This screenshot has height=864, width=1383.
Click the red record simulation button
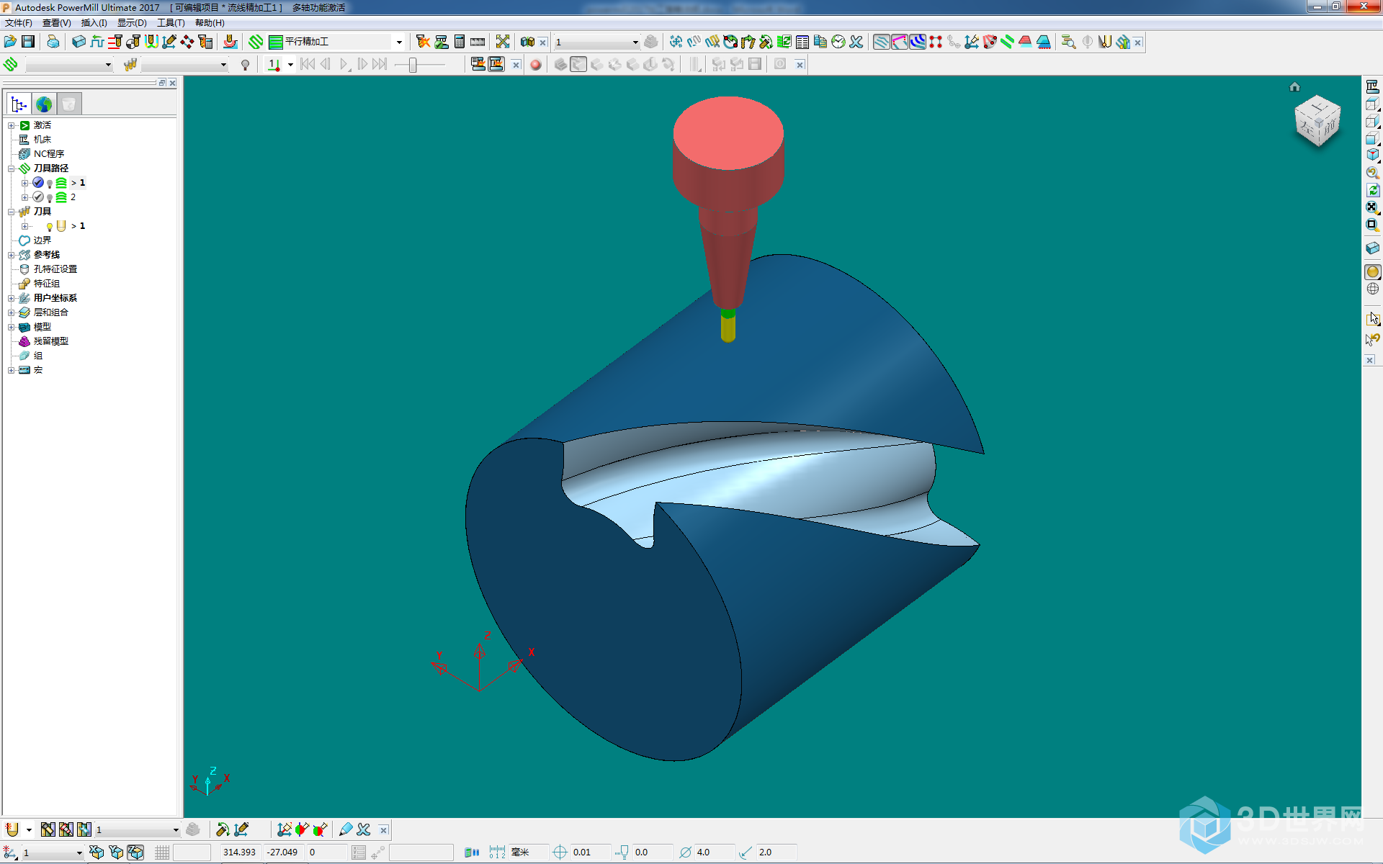coord(536,65)
